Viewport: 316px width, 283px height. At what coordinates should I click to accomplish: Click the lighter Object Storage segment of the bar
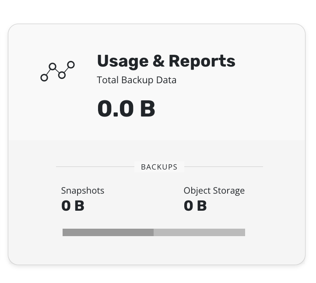click(199, 232)
